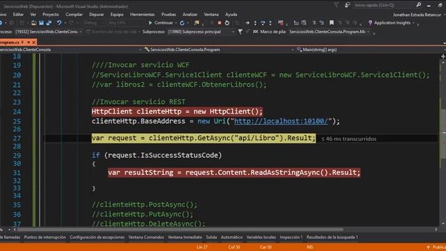Screen dimensions: 446x251
Task: Switch to the Salida tab
Action: tap(211, 237)
